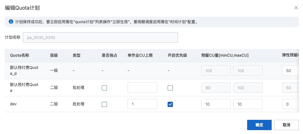Select the maxCU field of dev row
The height and width of the screenshot is (134, 303).
(x=248, y=104)
